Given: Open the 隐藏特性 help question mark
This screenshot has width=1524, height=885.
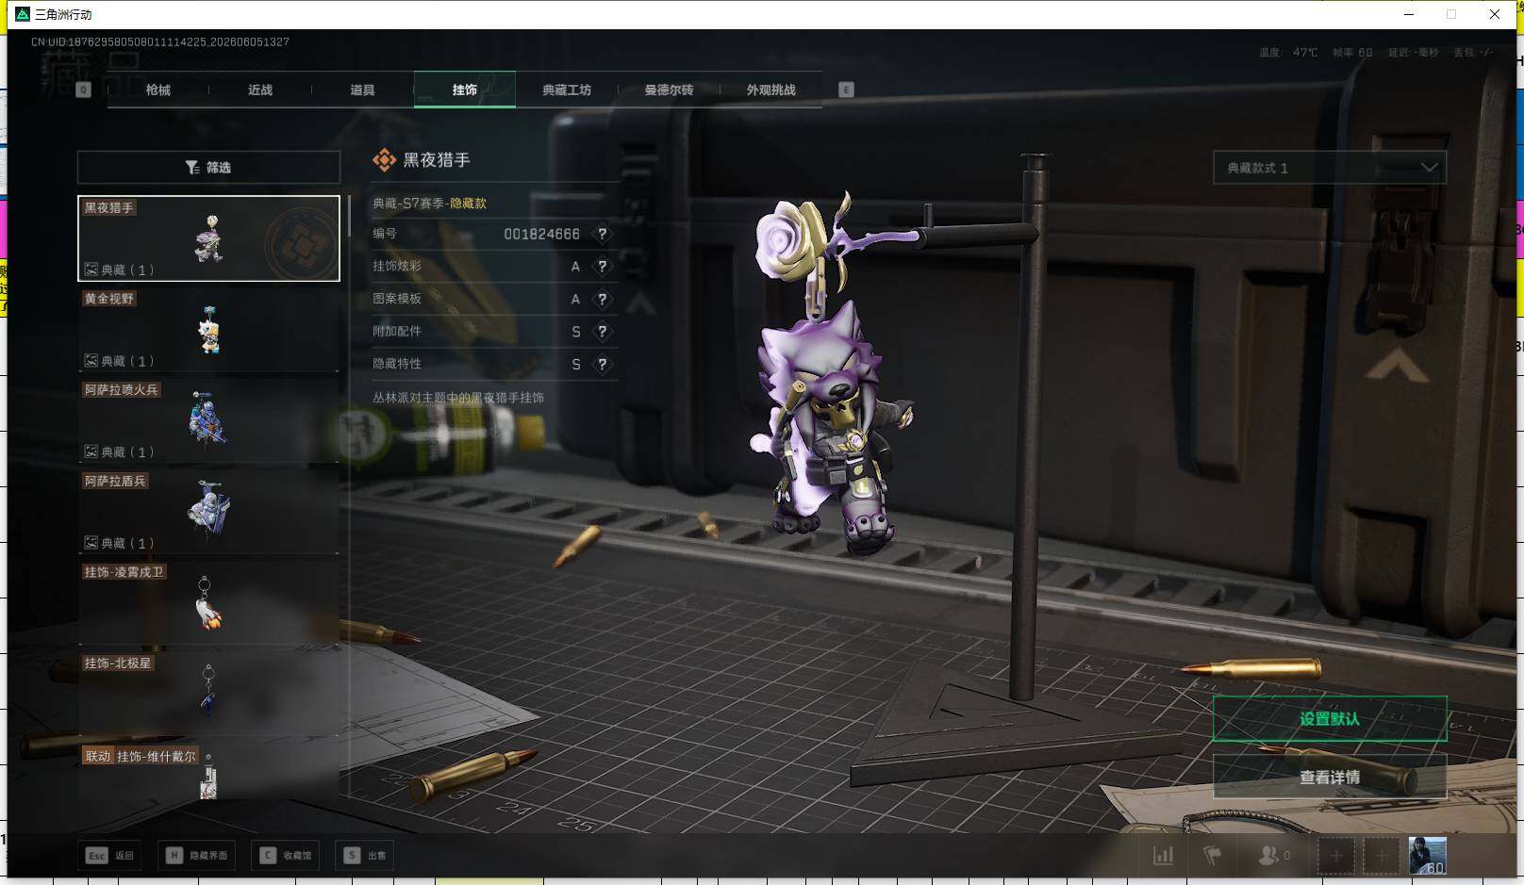Looking at the screenshot, I should pyautogui.click(x=603, y=364).
